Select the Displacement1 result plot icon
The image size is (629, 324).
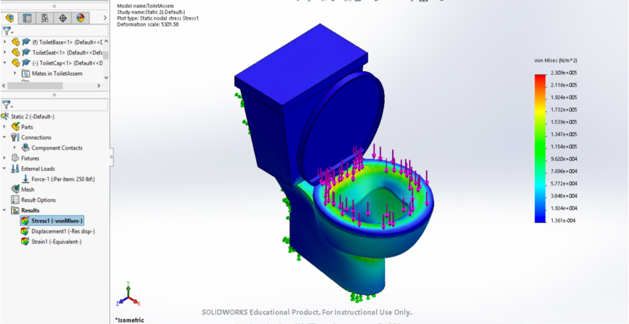point(25,231)
